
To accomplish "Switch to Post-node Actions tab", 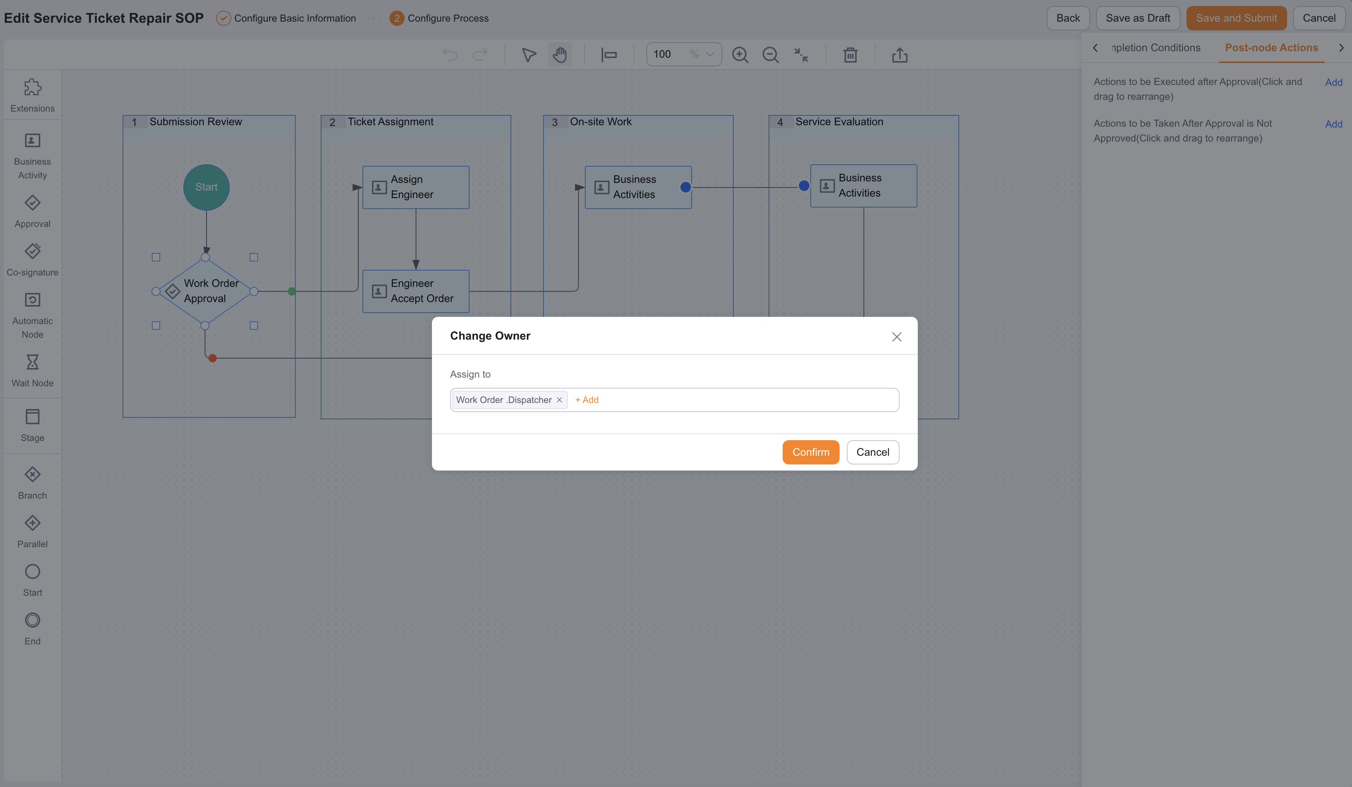I will click(1271, 48).
